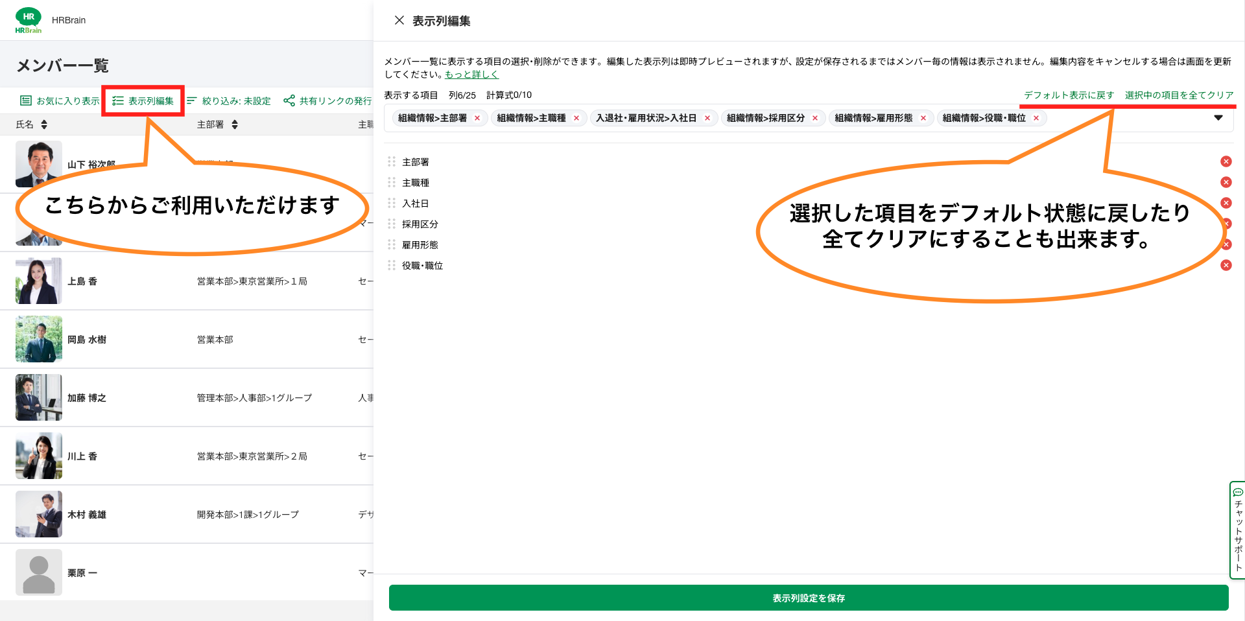
Task: Remove 組織情報>採用区分 chip
Action: [815, 118]
